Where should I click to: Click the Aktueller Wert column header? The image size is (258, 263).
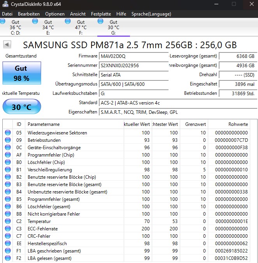[138, 124]
